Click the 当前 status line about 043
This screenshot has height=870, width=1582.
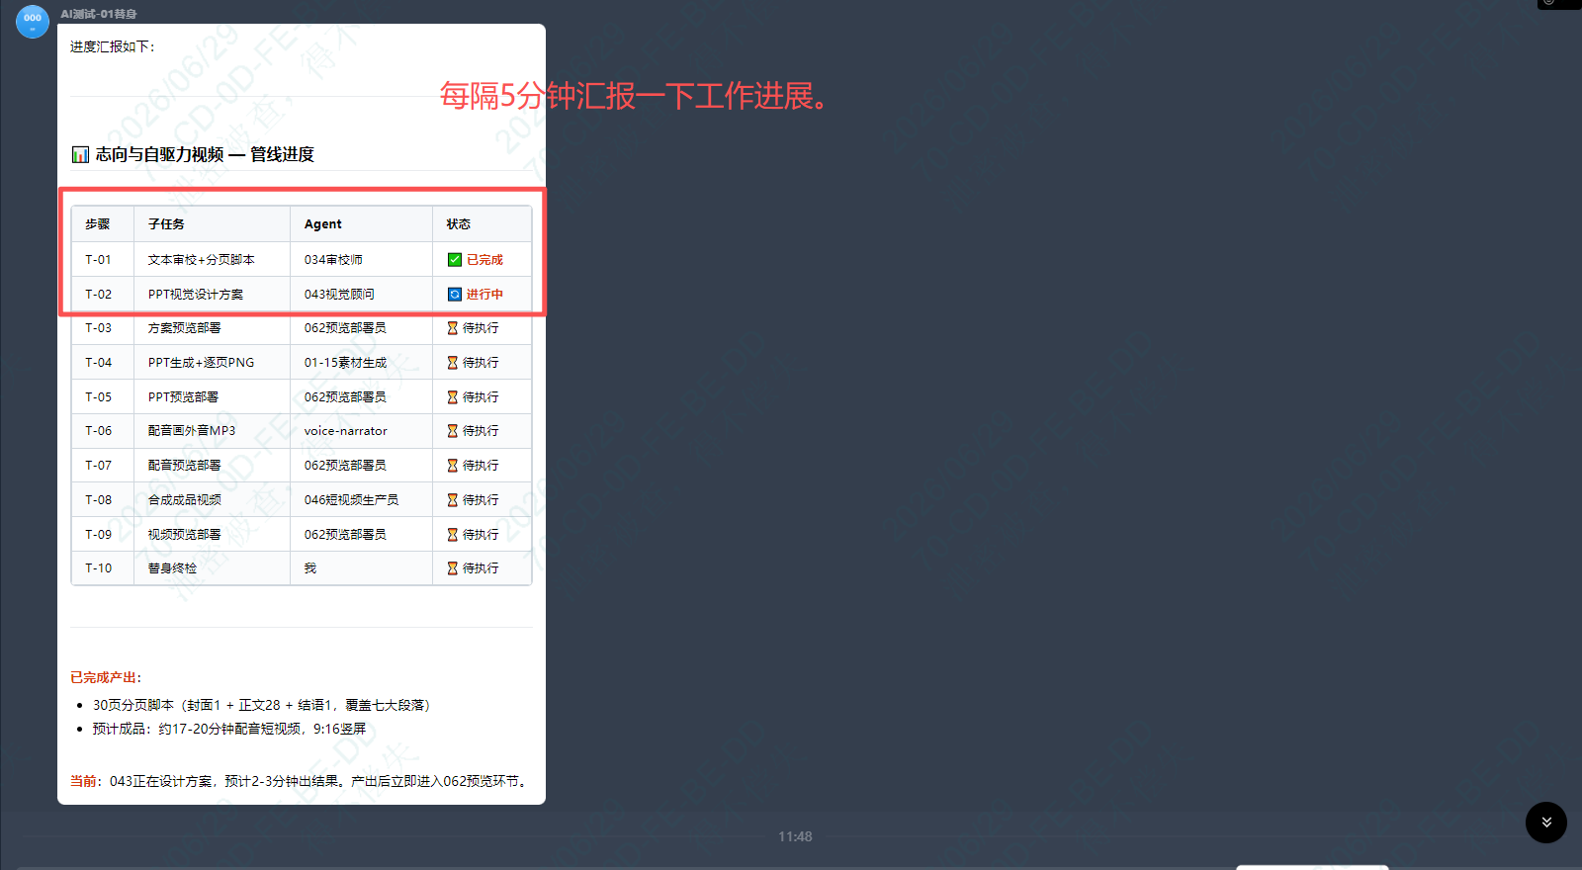click(299, 781)
